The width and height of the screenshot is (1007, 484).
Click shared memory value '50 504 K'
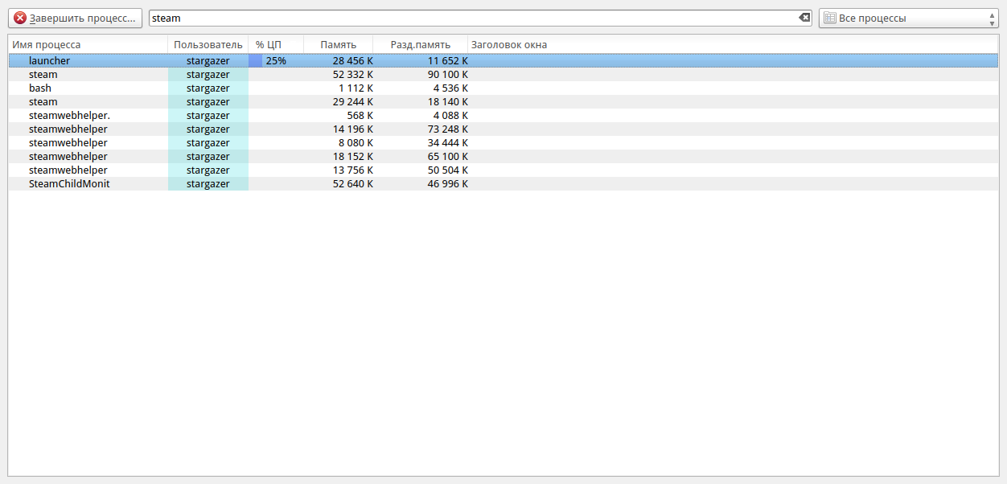click(447, 170)
